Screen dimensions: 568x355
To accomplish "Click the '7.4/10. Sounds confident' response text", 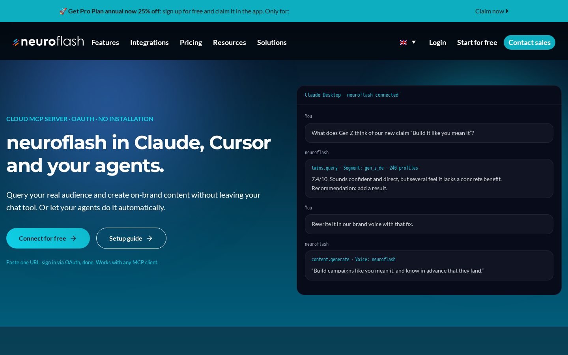I will 407,183.
